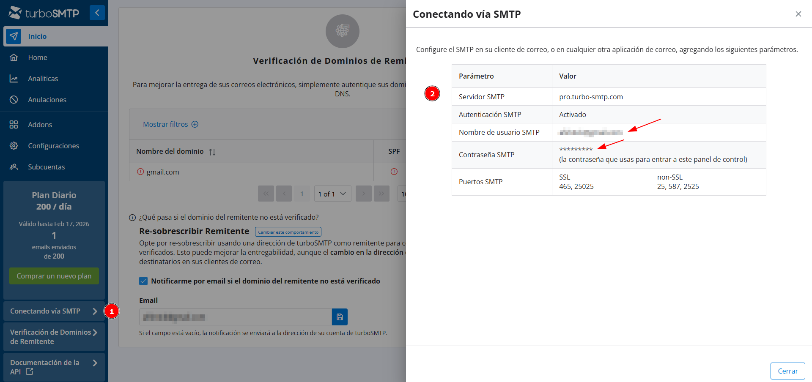The height and width of the screenshot is (382, 812).
Task: Click SSL ports 465, 25025
Action: pos(576,186)
